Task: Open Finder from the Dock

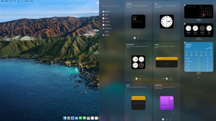Action: click(x=64, y=118)
